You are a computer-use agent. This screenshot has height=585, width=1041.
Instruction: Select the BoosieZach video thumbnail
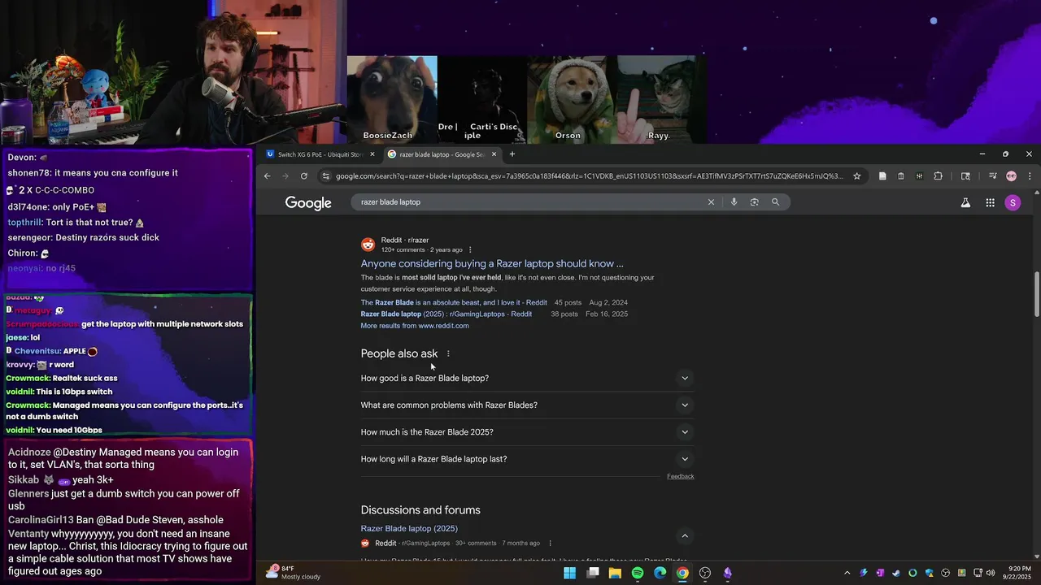(x=392, y=100)
